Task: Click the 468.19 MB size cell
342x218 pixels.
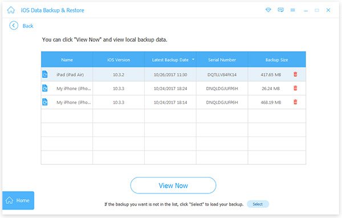Action: [x=271, y=102]
